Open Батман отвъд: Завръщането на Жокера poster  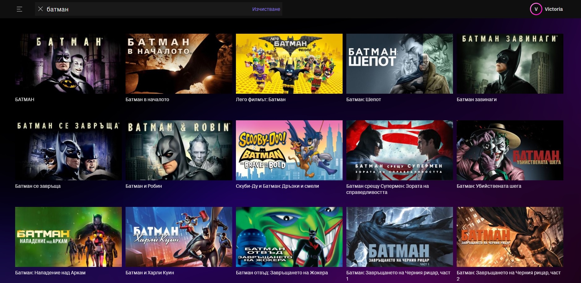point(289,237)
